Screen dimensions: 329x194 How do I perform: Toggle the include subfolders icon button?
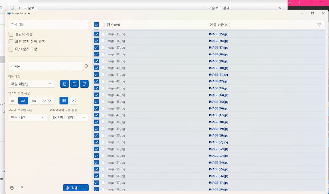(x=84, y=84)
